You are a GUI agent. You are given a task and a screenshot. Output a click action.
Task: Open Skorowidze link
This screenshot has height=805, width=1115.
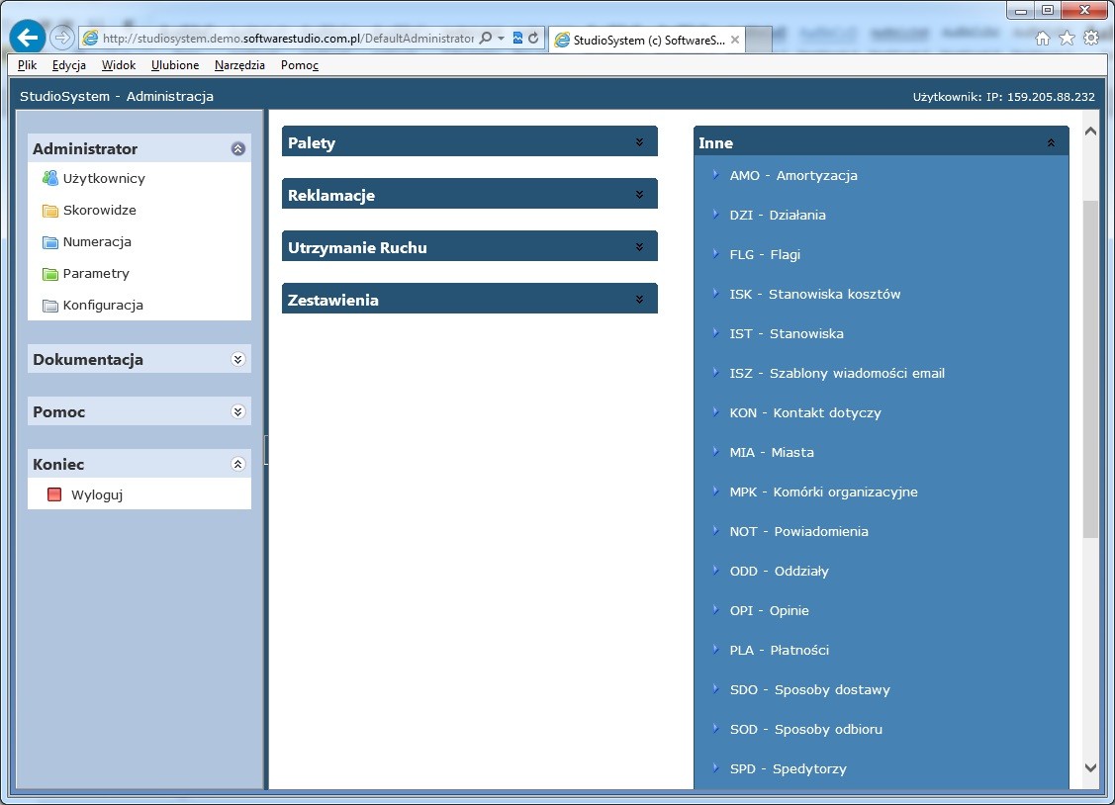click(100, 211)
